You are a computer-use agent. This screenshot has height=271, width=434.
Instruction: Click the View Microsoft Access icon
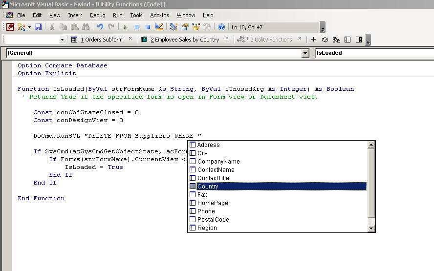(x=10, y=27)
